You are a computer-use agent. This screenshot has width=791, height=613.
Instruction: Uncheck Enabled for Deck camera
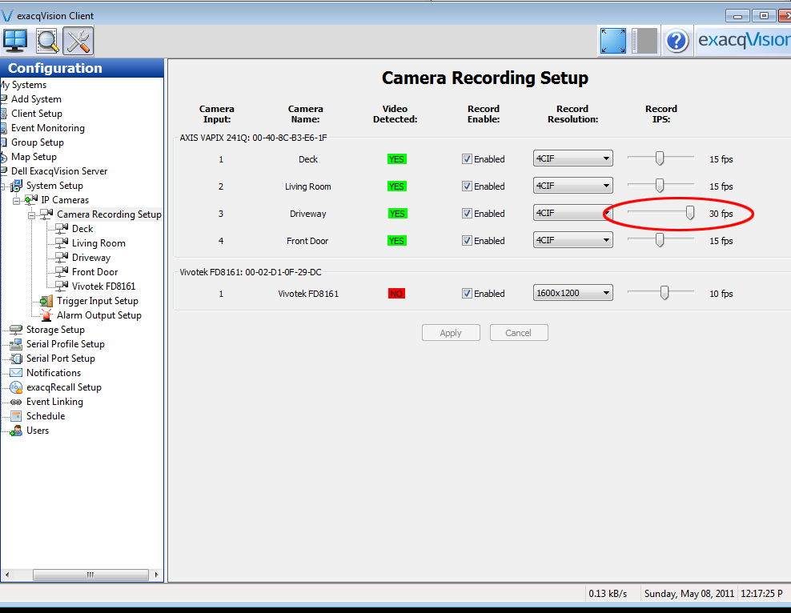(467, 159)
